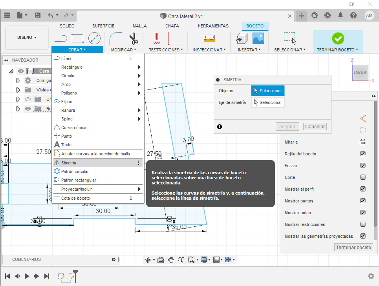The height and width of the screenshot is (286, 379).
Task: Click the Insert image icon
Action: click(258, 38)
